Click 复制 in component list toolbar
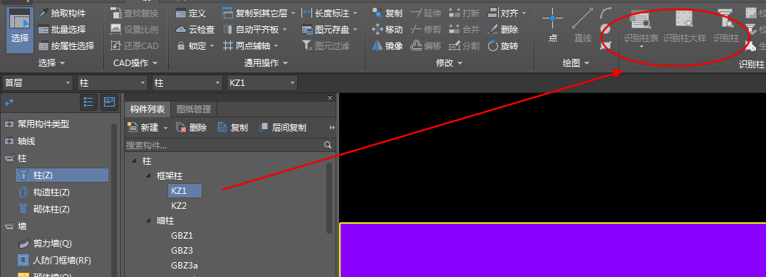The image size is (766, 277). click(x=233, y=128)
